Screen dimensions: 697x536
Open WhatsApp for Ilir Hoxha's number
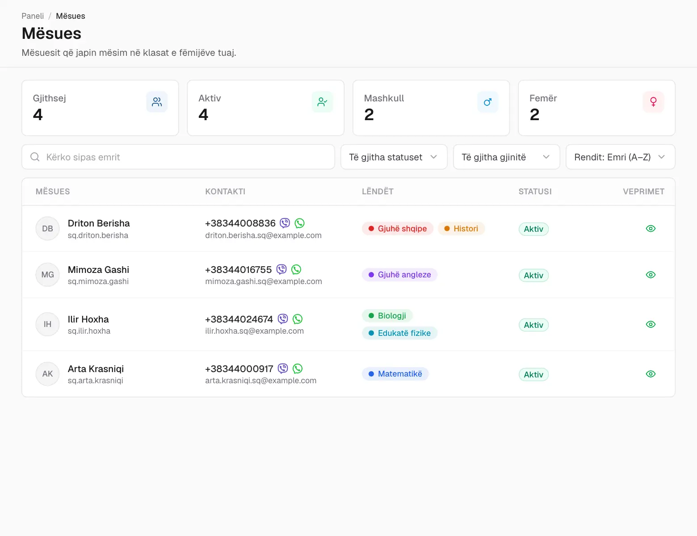pyautogui.click(x=298, y=319)
